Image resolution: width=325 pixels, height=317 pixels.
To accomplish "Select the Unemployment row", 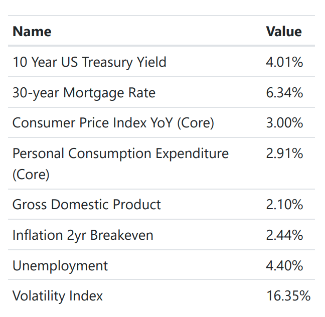I will tap(161, 265).
